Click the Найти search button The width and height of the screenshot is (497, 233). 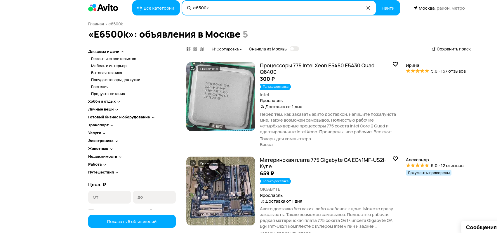pos(388,8)
